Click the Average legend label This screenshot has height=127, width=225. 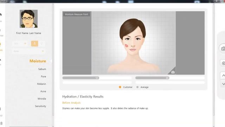coord(144,87)
